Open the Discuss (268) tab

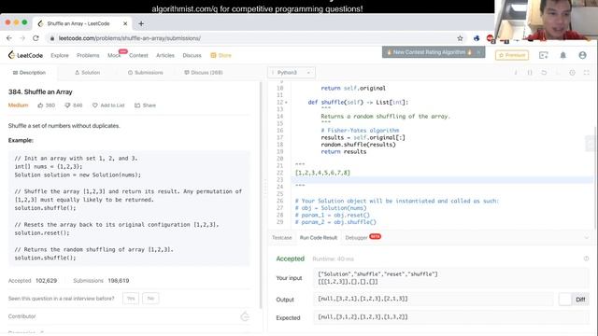click(204, 73)
